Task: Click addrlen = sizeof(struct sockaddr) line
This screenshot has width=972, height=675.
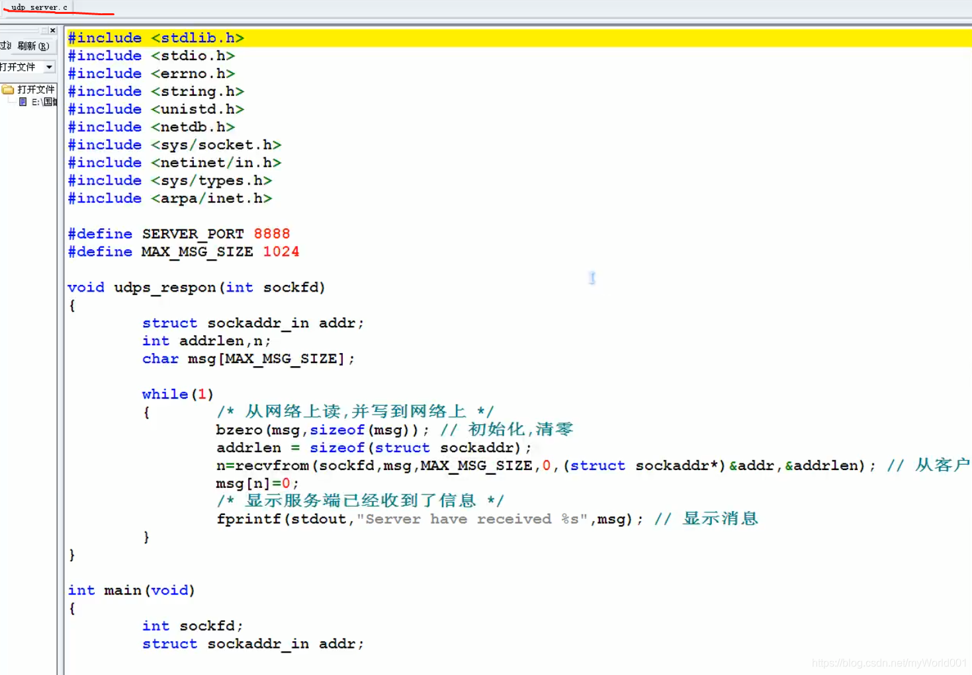Action: [x=374, y=448]
